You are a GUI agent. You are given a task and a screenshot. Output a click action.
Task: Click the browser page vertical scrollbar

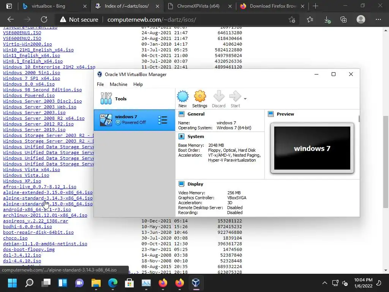(386, 162)
